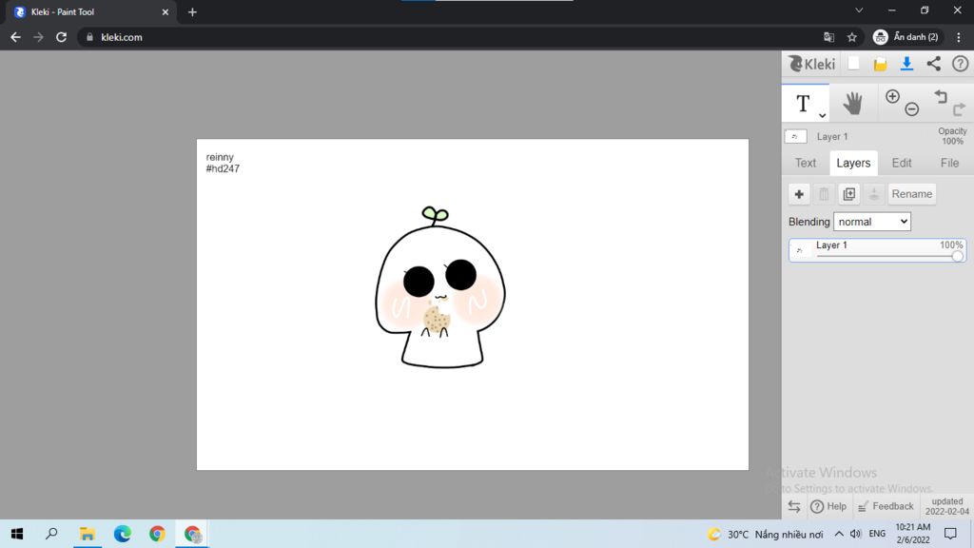Click the ENG language indicator

877,534
